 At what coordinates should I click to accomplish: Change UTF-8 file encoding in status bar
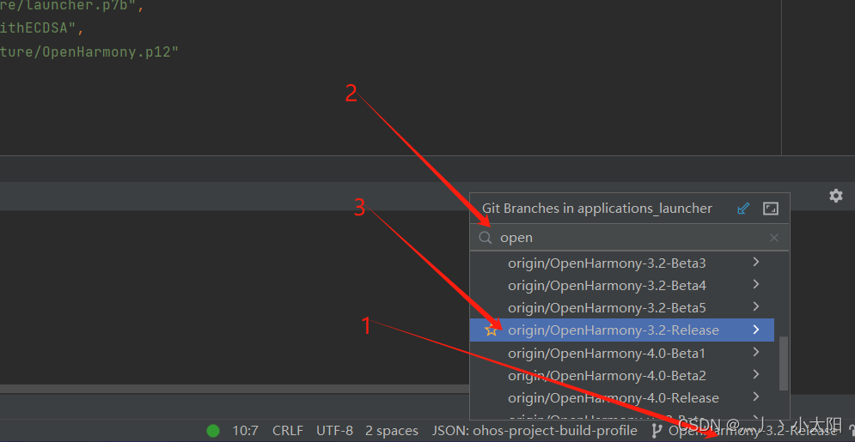[x=335, y=431]
